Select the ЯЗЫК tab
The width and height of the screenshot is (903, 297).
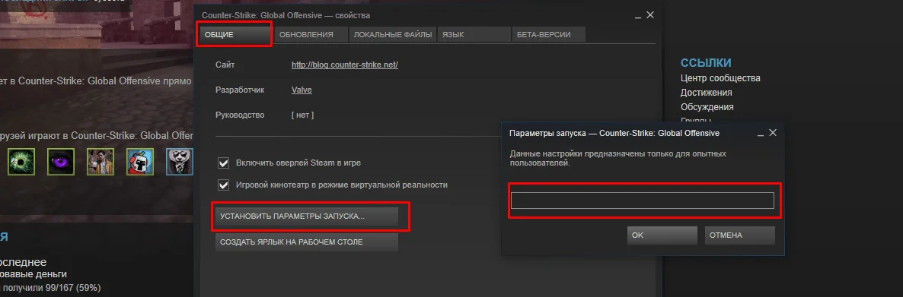point(474,34)
